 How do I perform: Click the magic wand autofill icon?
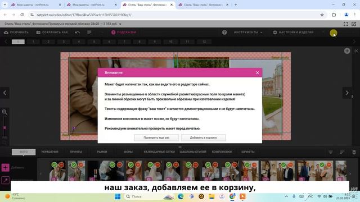pos(5,180)
